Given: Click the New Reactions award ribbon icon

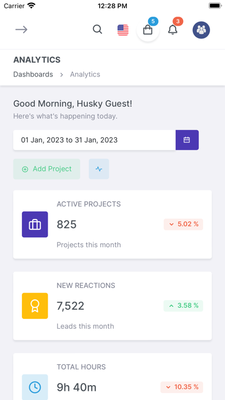Looking at the screenshot, I should tap(35, 306).
